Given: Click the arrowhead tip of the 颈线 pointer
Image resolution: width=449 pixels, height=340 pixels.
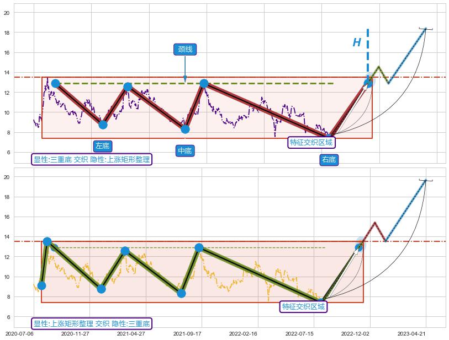Looking at the screenshot, I should pos(185,82).
